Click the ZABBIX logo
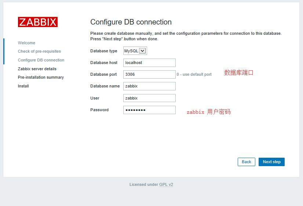The image size is (303, 206). [38, 22]
